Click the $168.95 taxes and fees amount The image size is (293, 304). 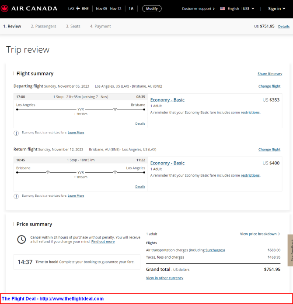274,257
